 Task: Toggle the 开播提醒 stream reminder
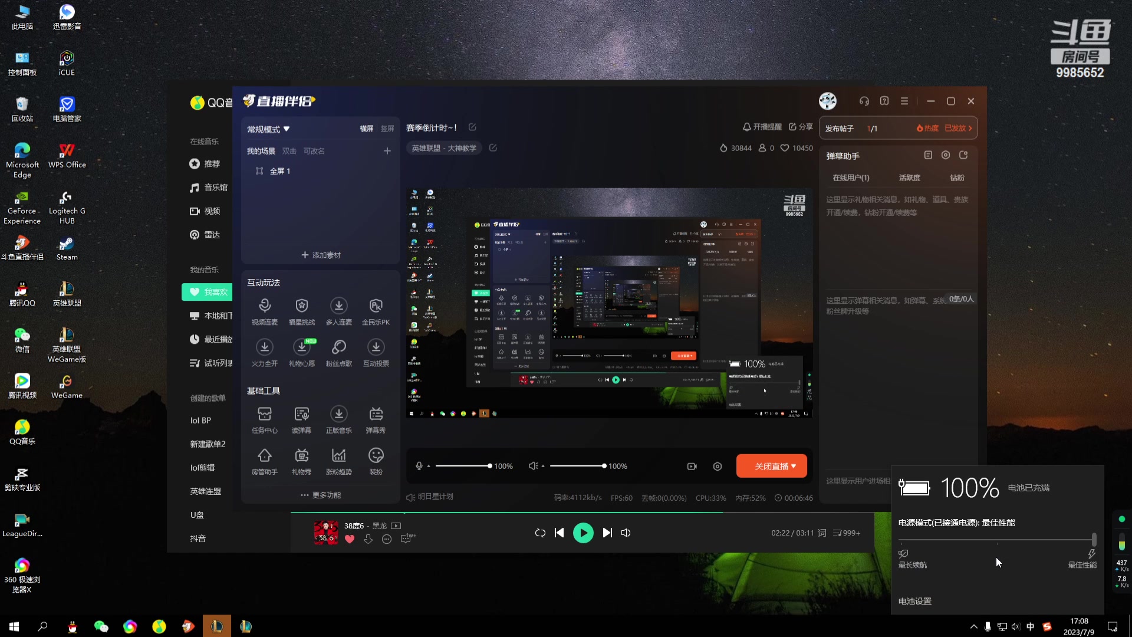pos(762,127)
